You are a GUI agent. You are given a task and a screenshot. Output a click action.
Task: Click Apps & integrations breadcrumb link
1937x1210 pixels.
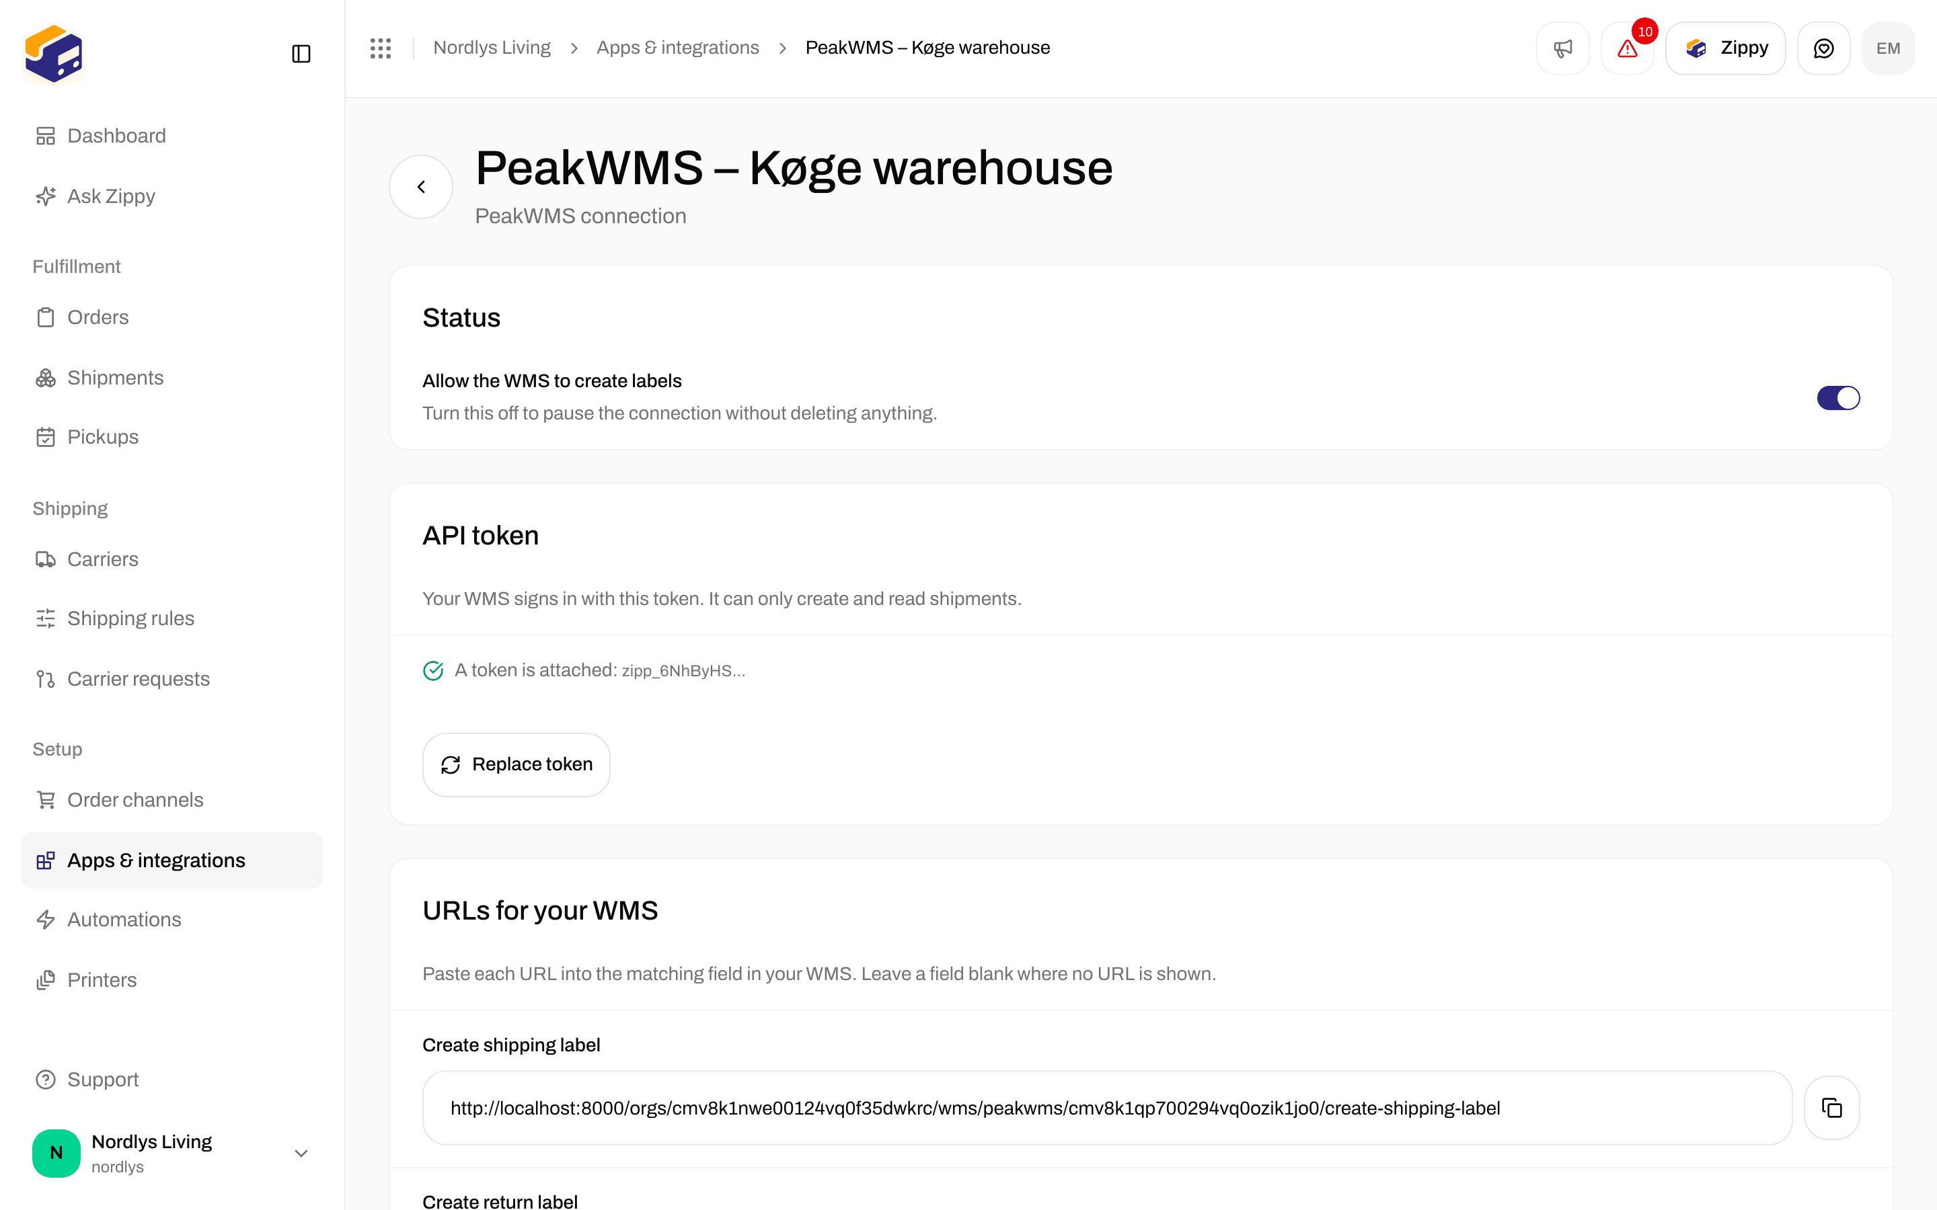[677, 48]
